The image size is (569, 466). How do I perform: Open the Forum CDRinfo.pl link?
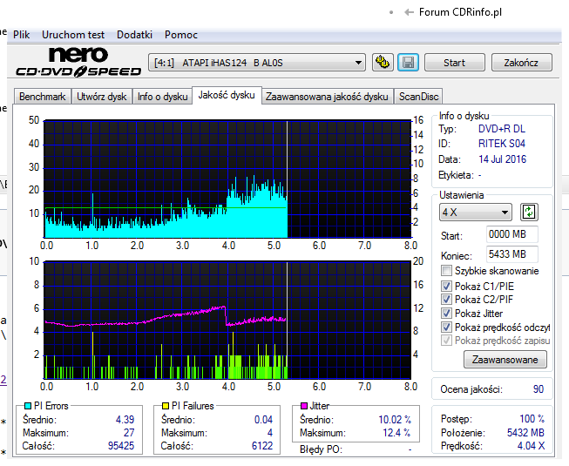(460, 12)
